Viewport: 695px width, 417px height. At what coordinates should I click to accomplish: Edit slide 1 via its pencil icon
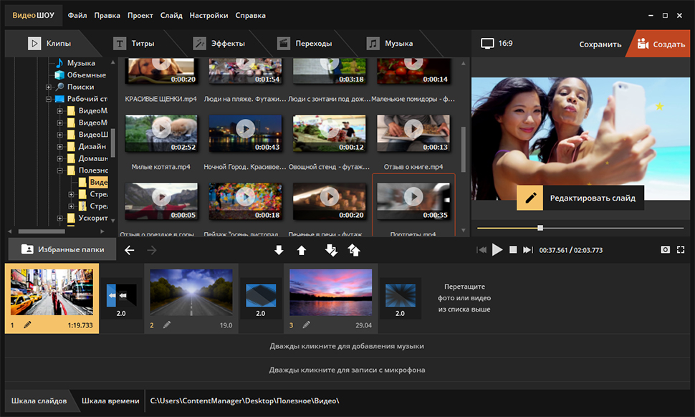coord(27,325)
